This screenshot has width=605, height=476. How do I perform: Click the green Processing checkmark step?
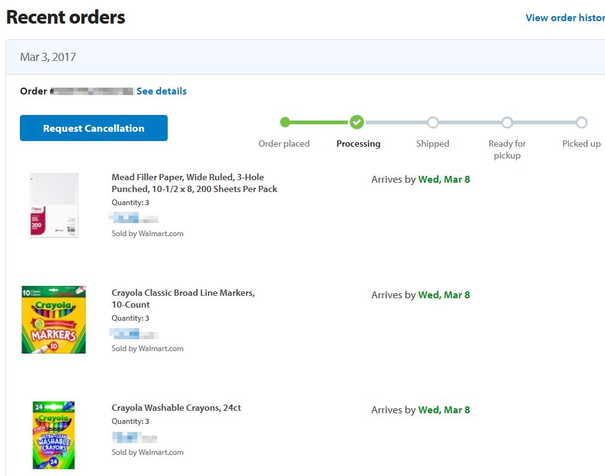(x=357, y=122)
